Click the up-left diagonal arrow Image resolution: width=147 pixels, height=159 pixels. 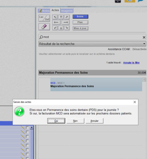click(x=55, y=17)
